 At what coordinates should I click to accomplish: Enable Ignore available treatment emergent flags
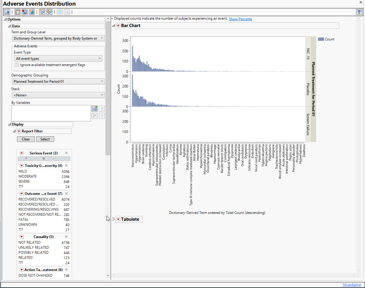17,65
